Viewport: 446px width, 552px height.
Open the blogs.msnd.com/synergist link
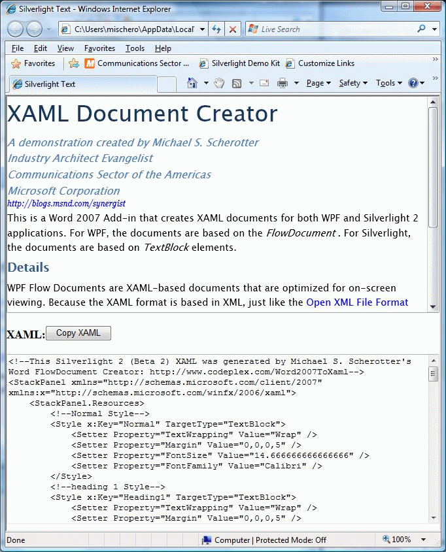[x=66, y=203]
